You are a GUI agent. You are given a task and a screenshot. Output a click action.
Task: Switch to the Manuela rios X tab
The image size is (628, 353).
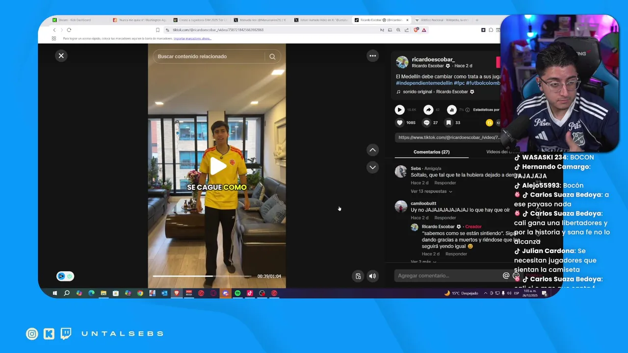click(259, 20)
